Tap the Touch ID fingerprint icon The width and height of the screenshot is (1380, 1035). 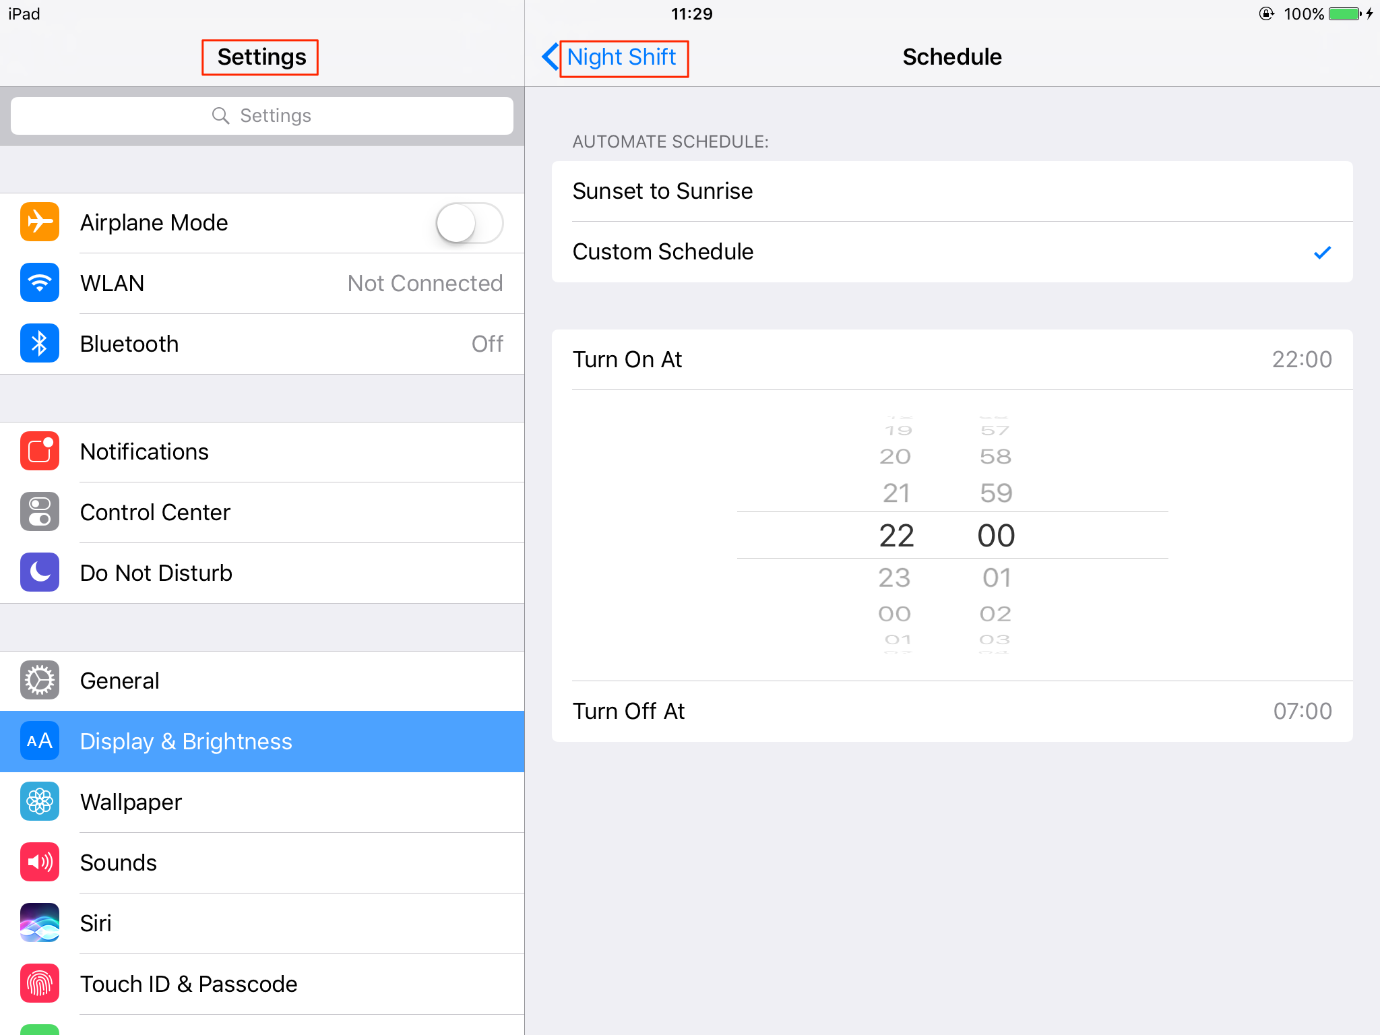(40, 983)
